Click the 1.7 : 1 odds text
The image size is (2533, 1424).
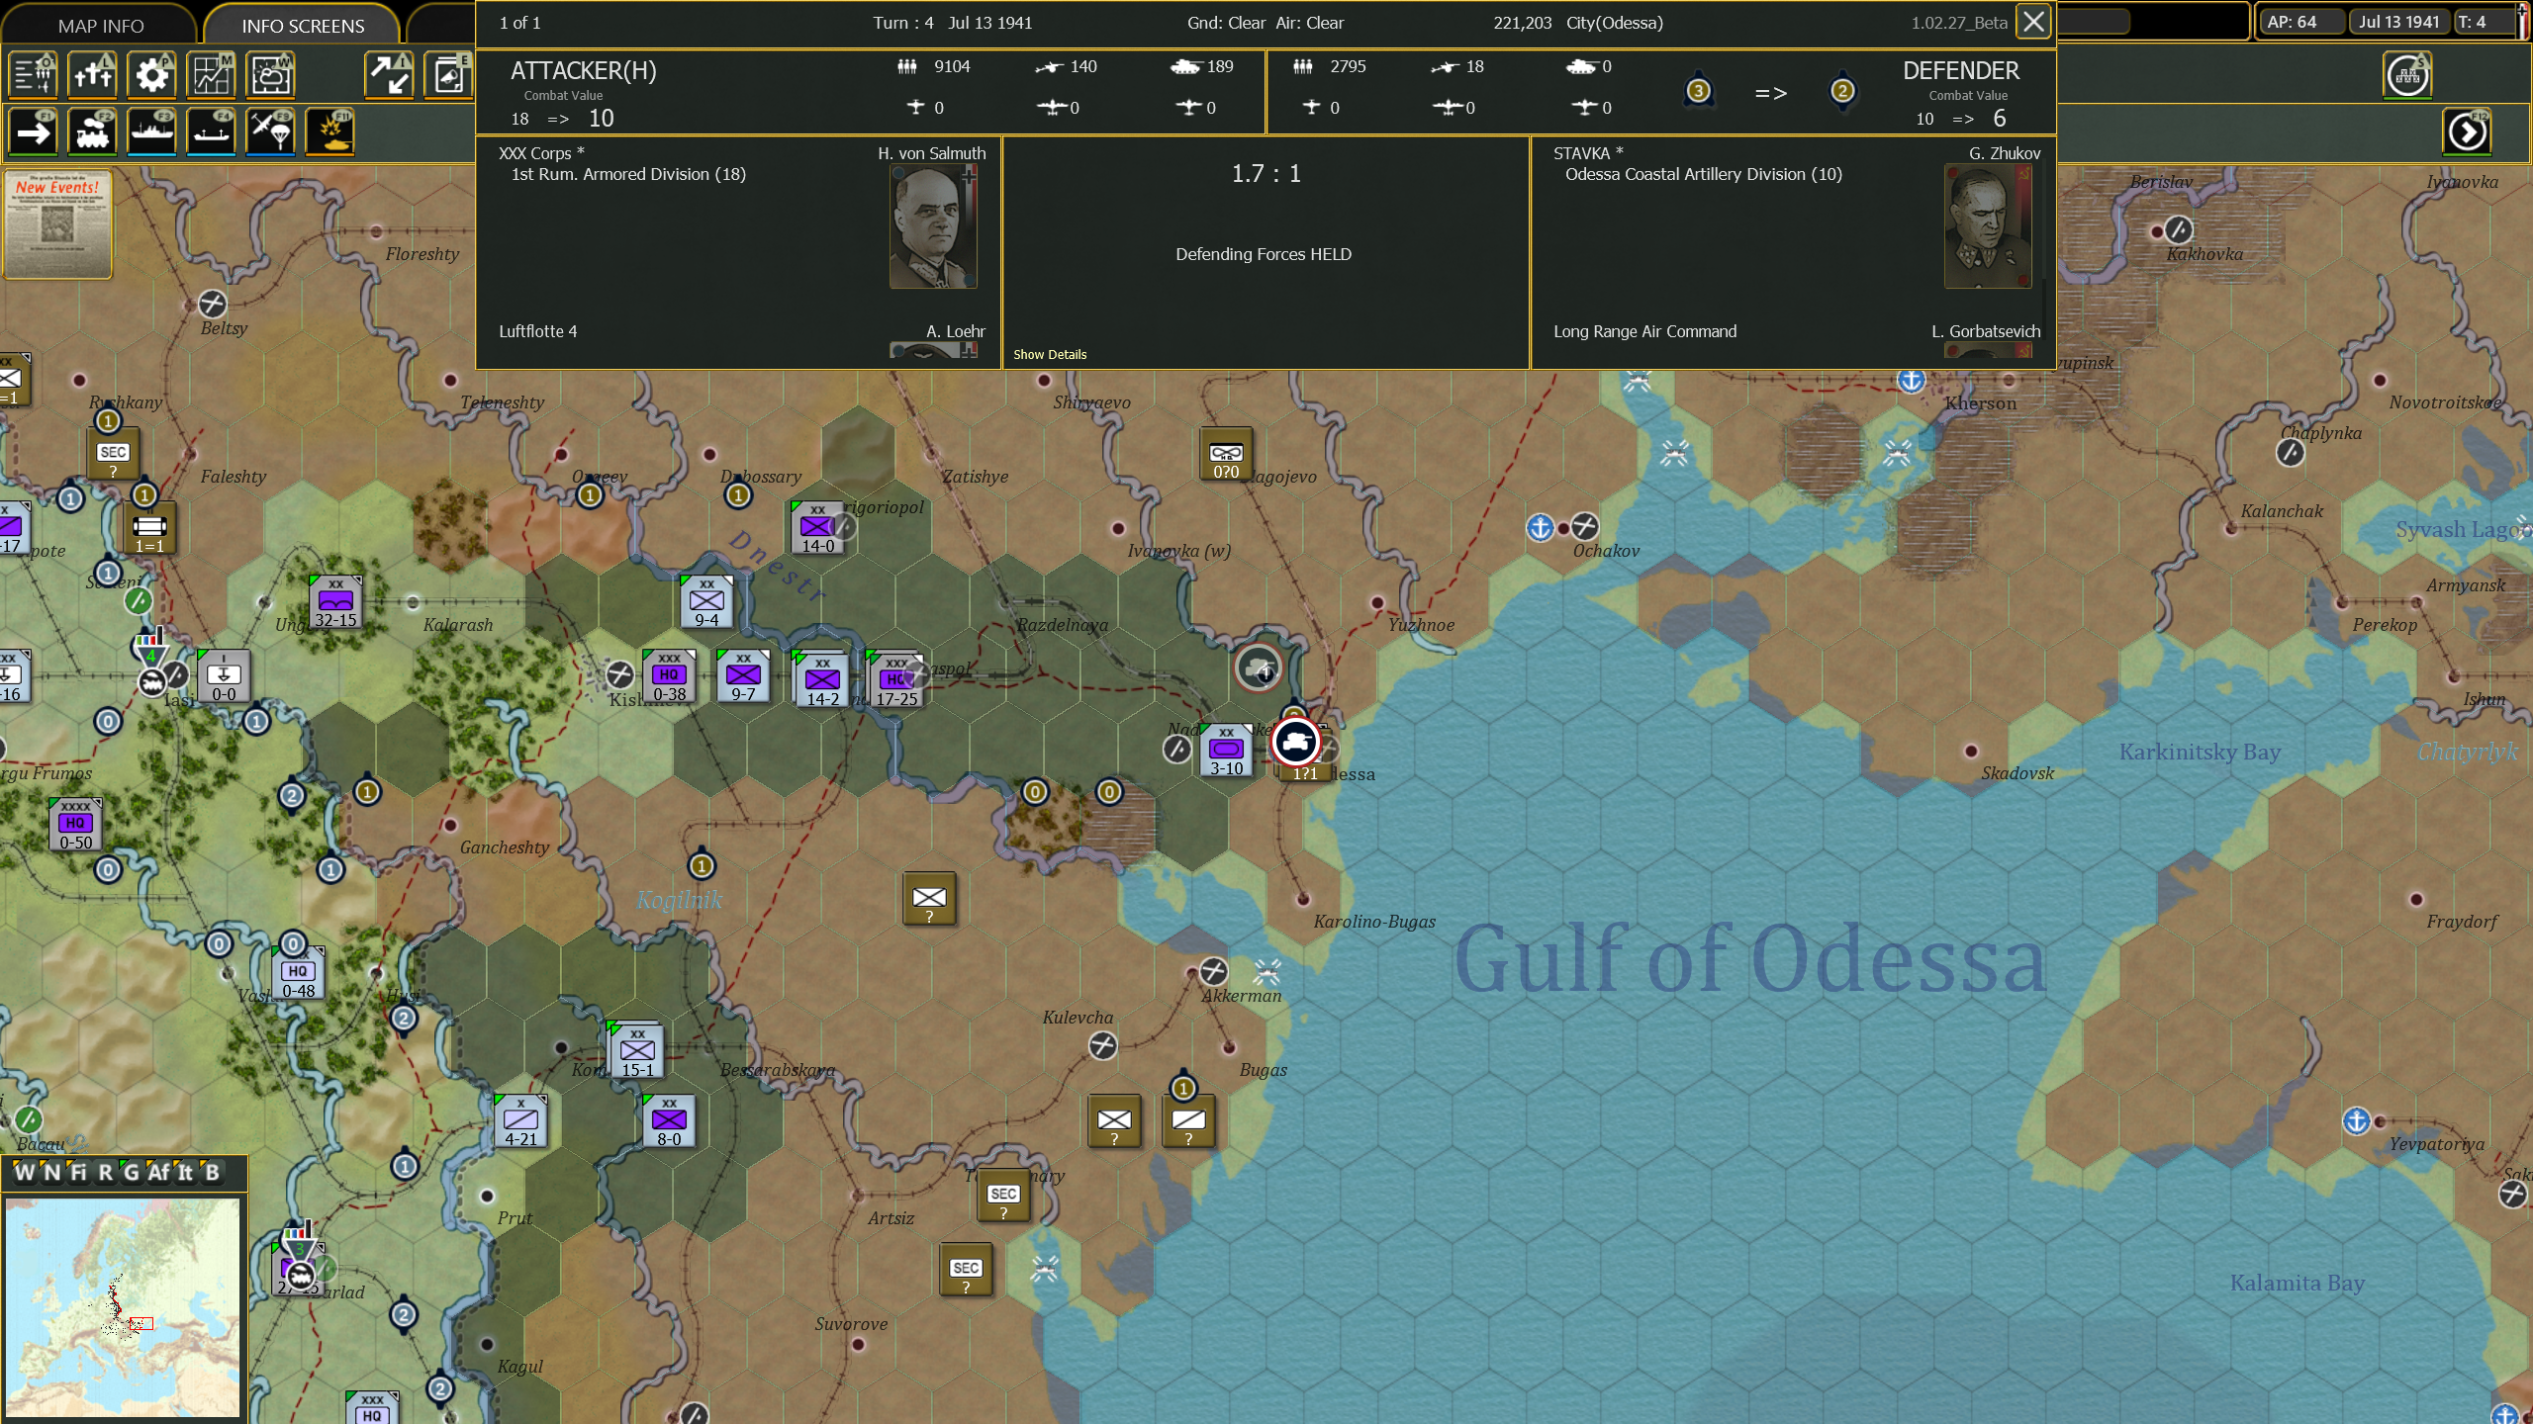pyautogui.click(x=1266, y=174)
